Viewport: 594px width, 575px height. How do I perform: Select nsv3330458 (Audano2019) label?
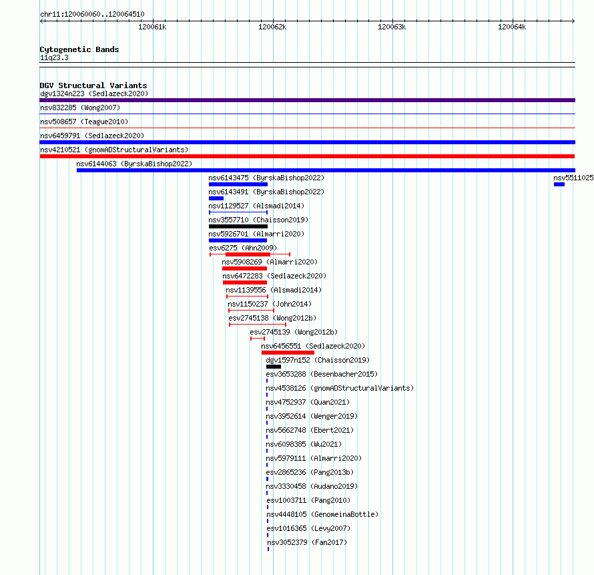(x=312, y=486)
